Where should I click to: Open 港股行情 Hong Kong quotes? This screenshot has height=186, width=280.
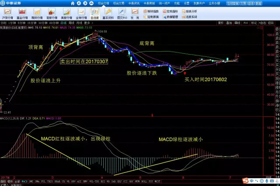click(x=52, y=14)
